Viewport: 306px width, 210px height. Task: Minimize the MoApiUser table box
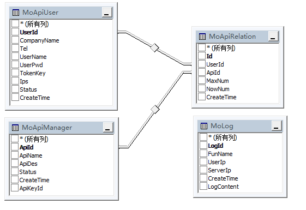point(107,13)
